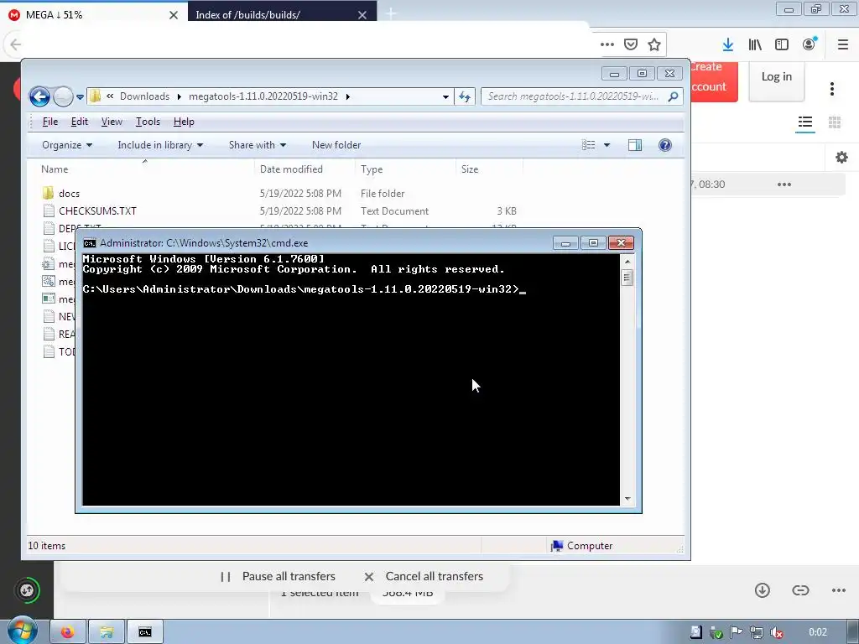Image resolution: width=859 pixels, height=644 pixels.
Task: Close the MEGA browser tab
Action: click(x=174, y=15)
